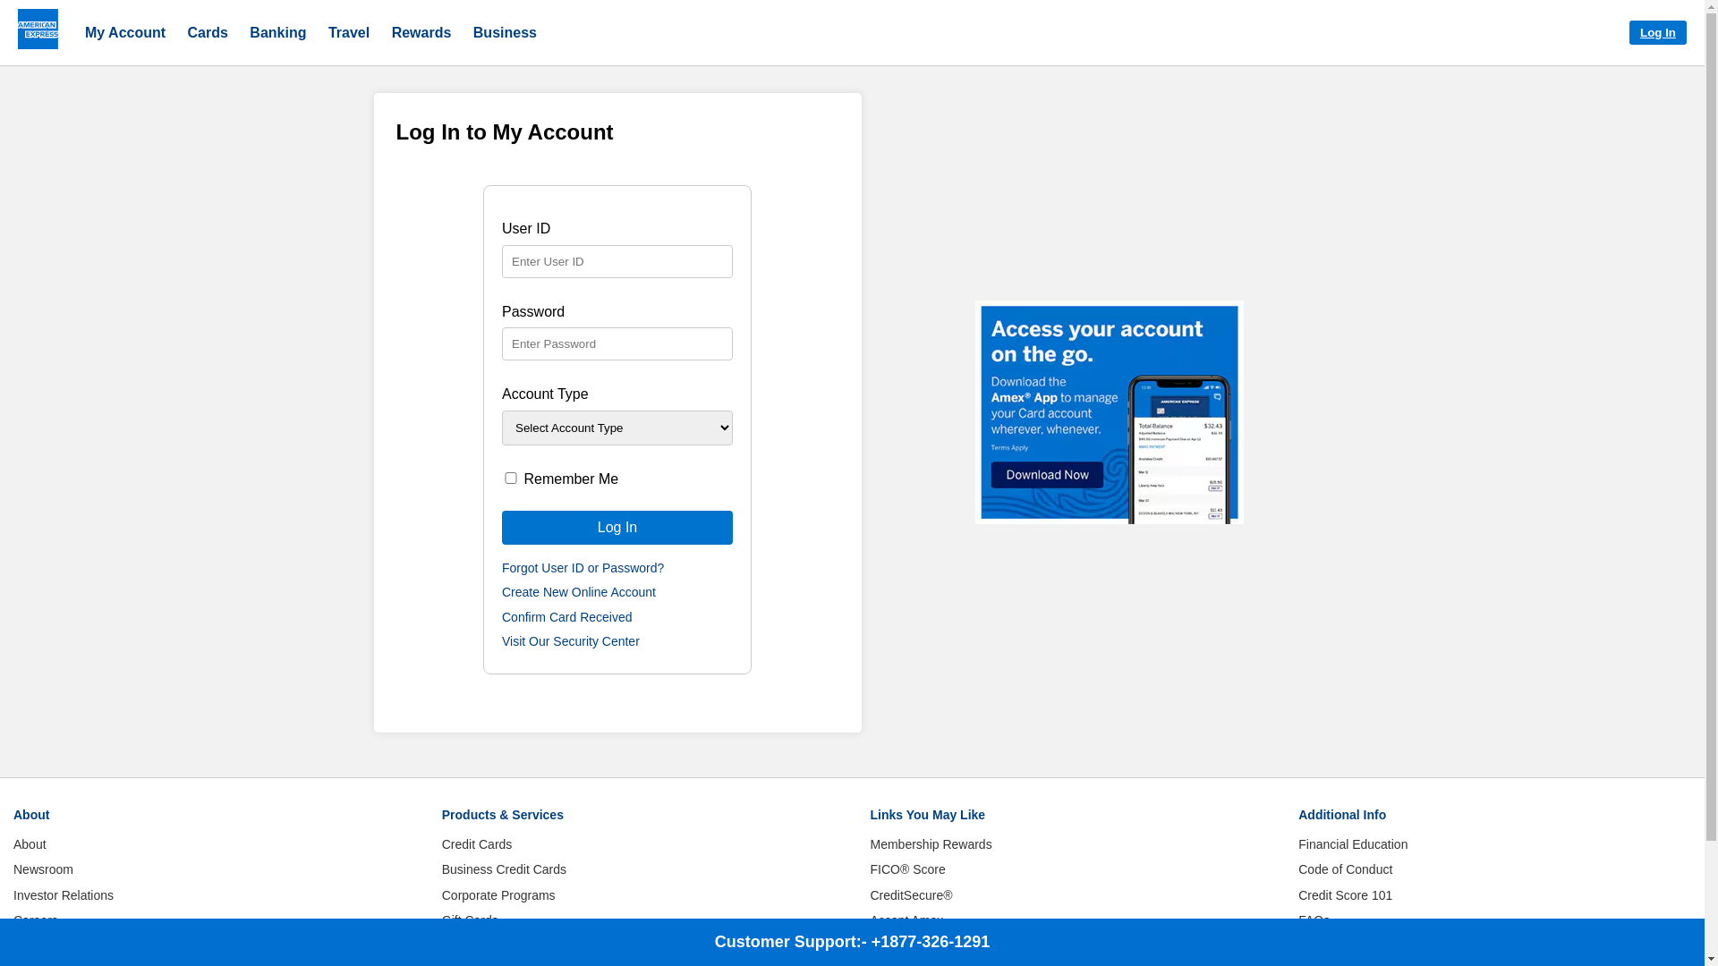Open Create New Online Account link
Viewport: 1718px width, 966px height.
tap(579, 592)
